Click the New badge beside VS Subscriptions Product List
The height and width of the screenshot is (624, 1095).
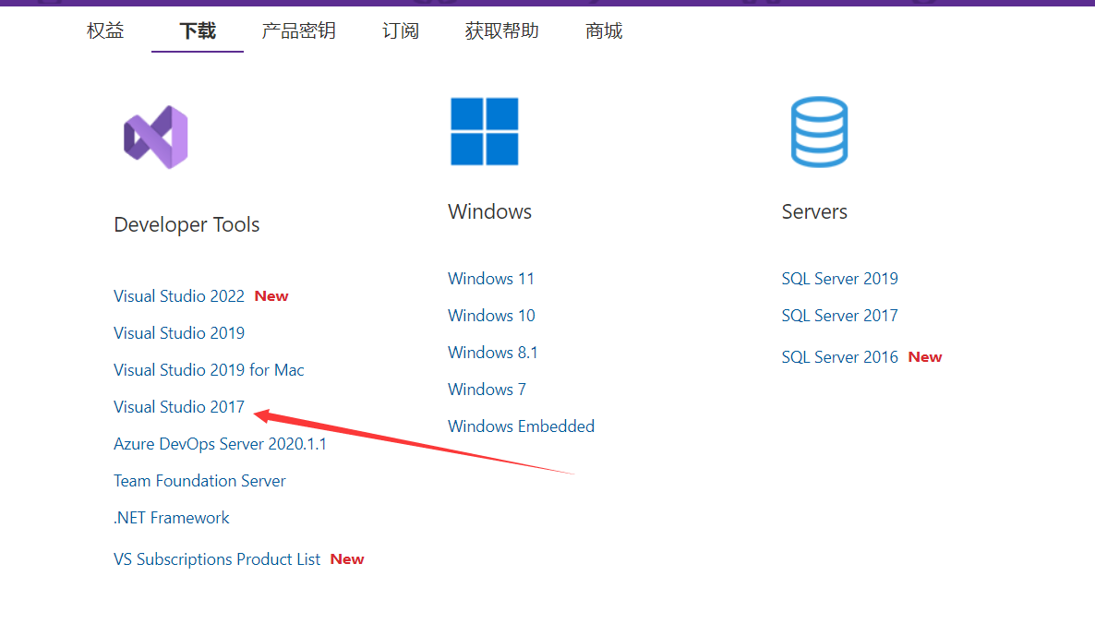[x=347, y=559]
